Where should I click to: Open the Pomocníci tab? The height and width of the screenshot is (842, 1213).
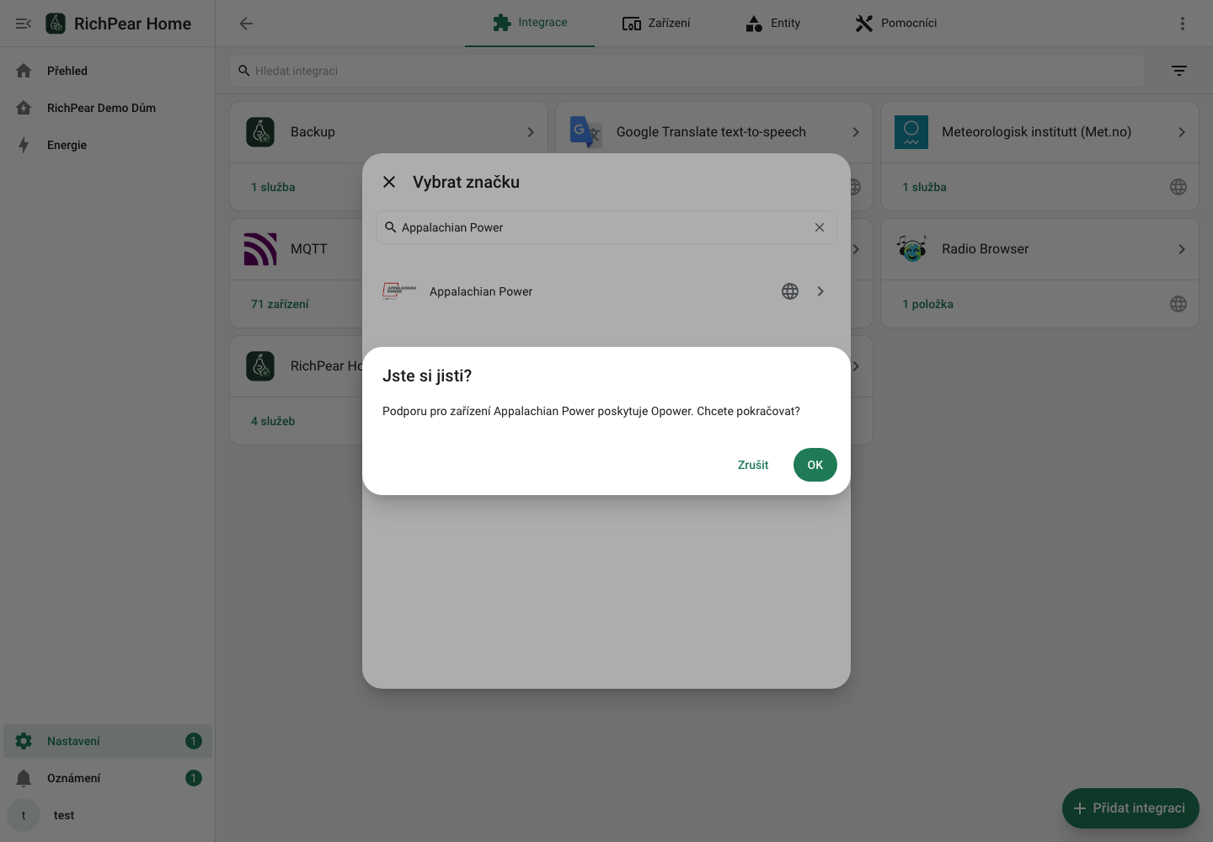[x=895, y=24]
